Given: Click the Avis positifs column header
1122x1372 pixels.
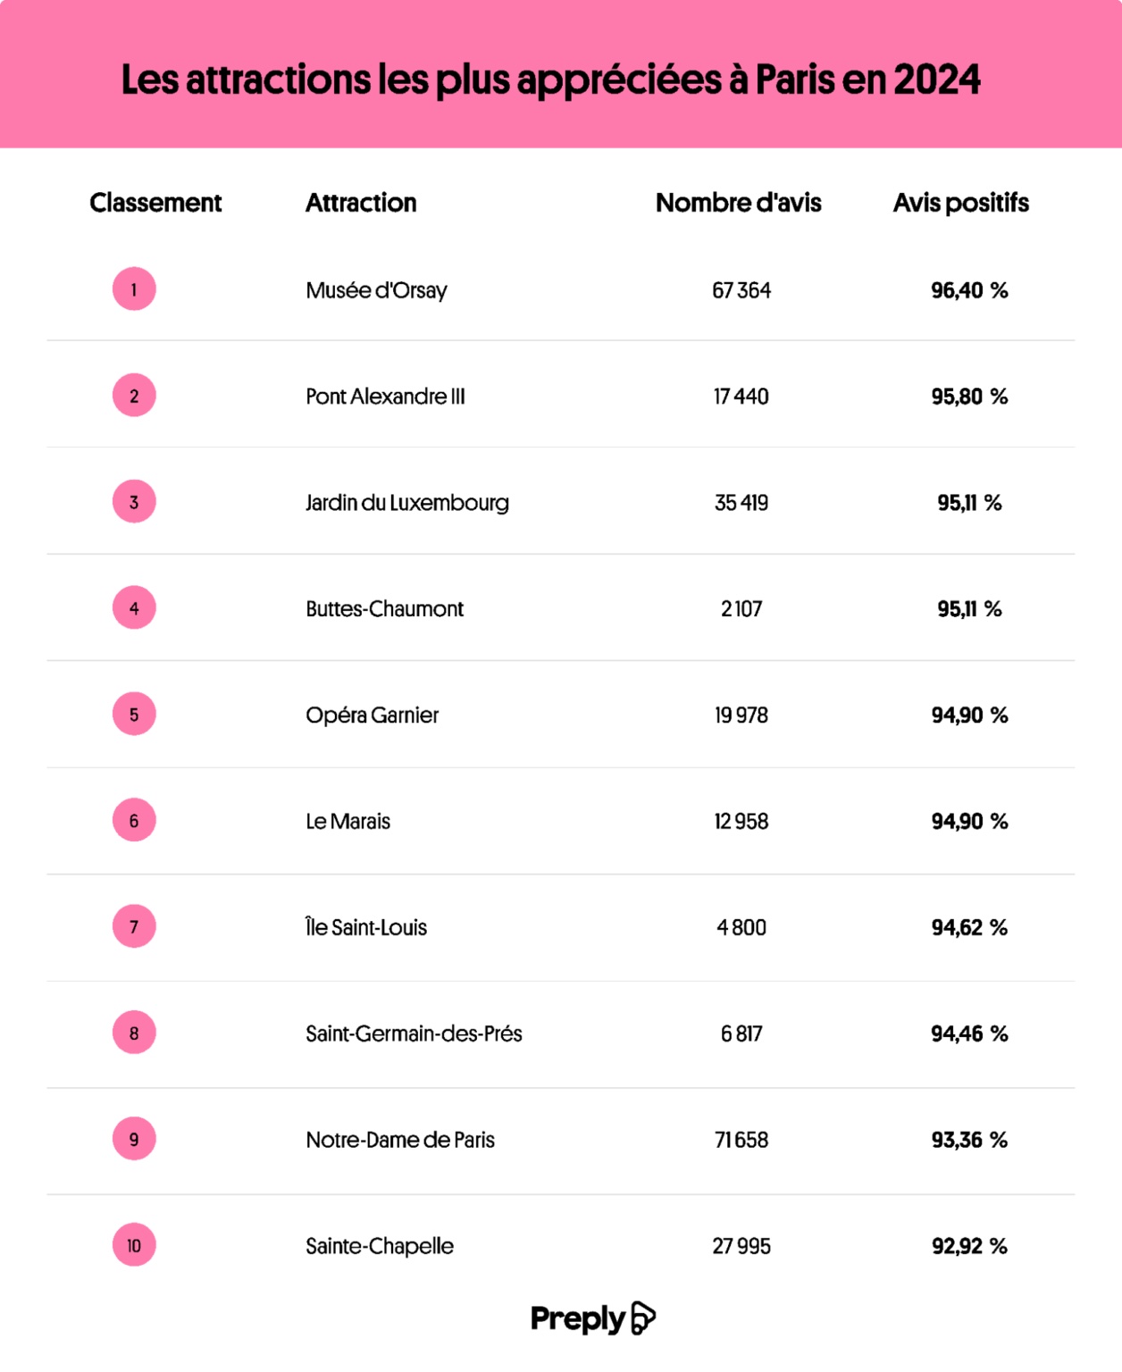Looking at the screenshot, I should click(x=960, y=203).
